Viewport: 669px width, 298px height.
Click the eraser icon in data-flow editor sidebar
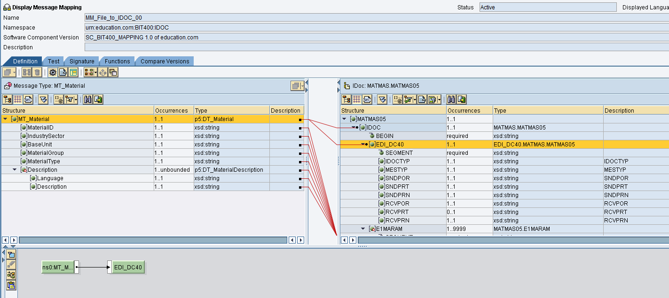pos(11,265)
